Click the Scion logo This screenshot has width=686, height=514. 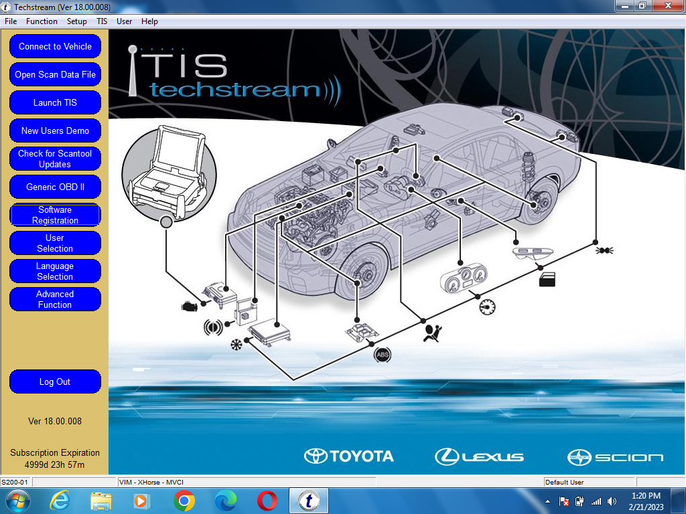tap(612, 456)
